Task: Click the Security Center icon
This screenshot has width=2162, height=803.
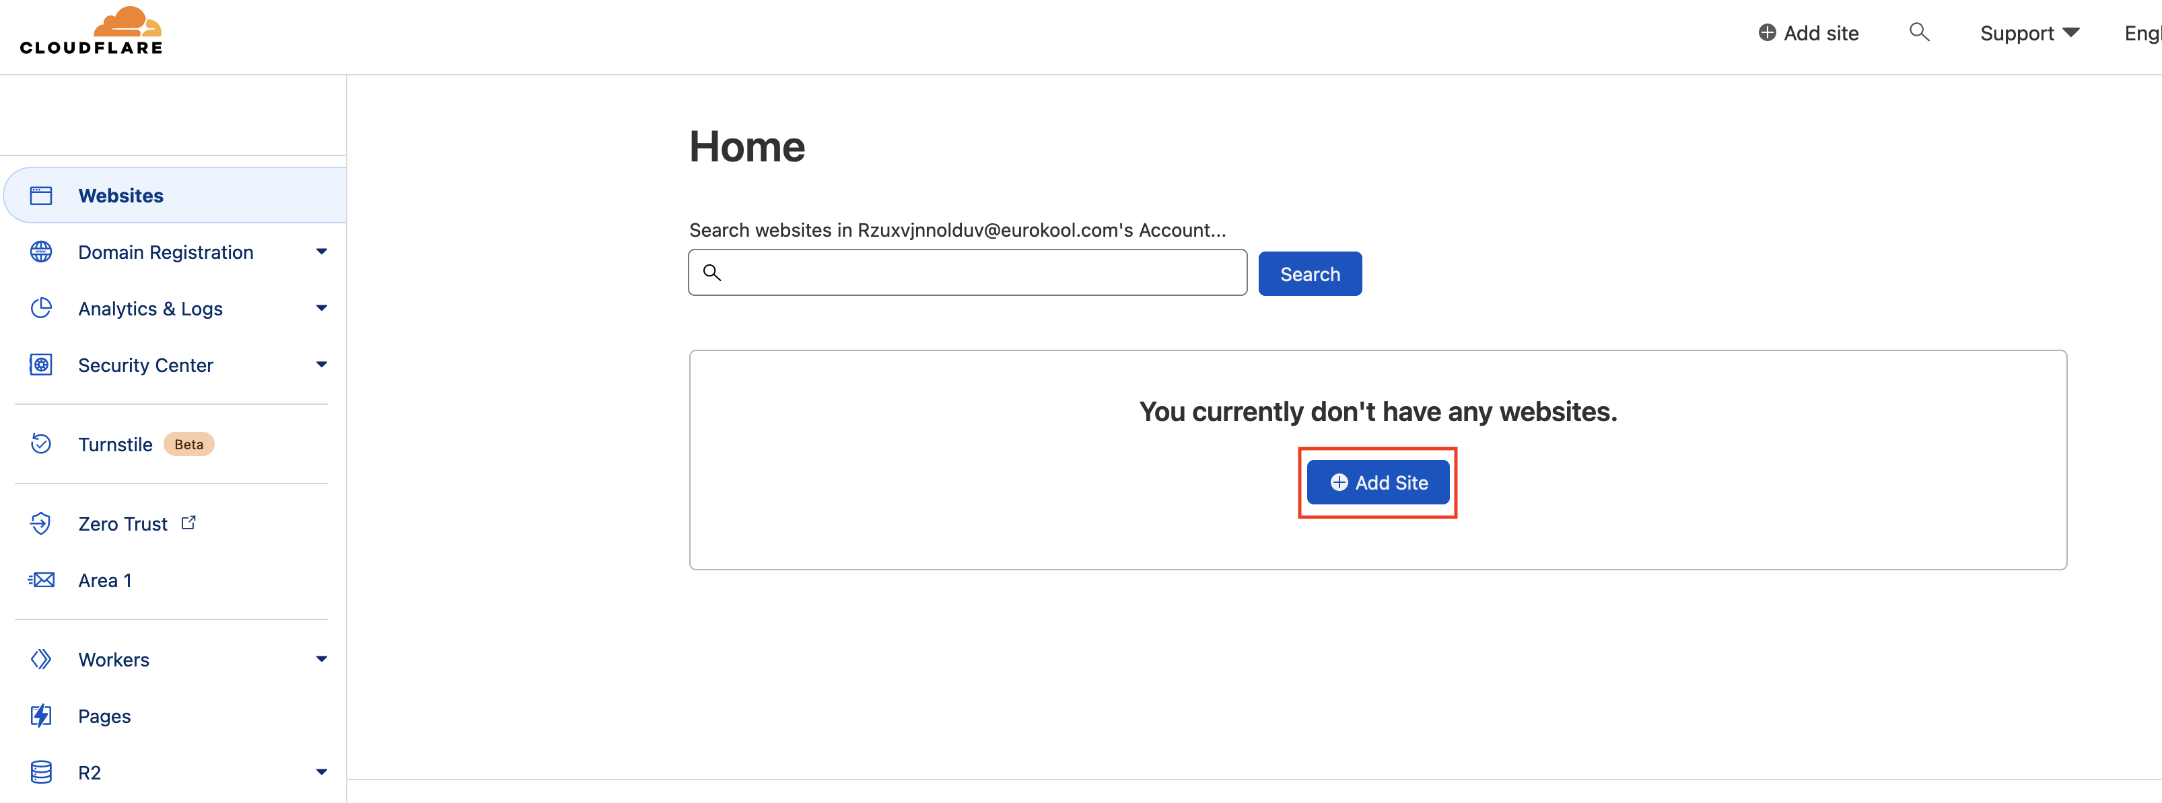Action: click(x=41, y=365)
